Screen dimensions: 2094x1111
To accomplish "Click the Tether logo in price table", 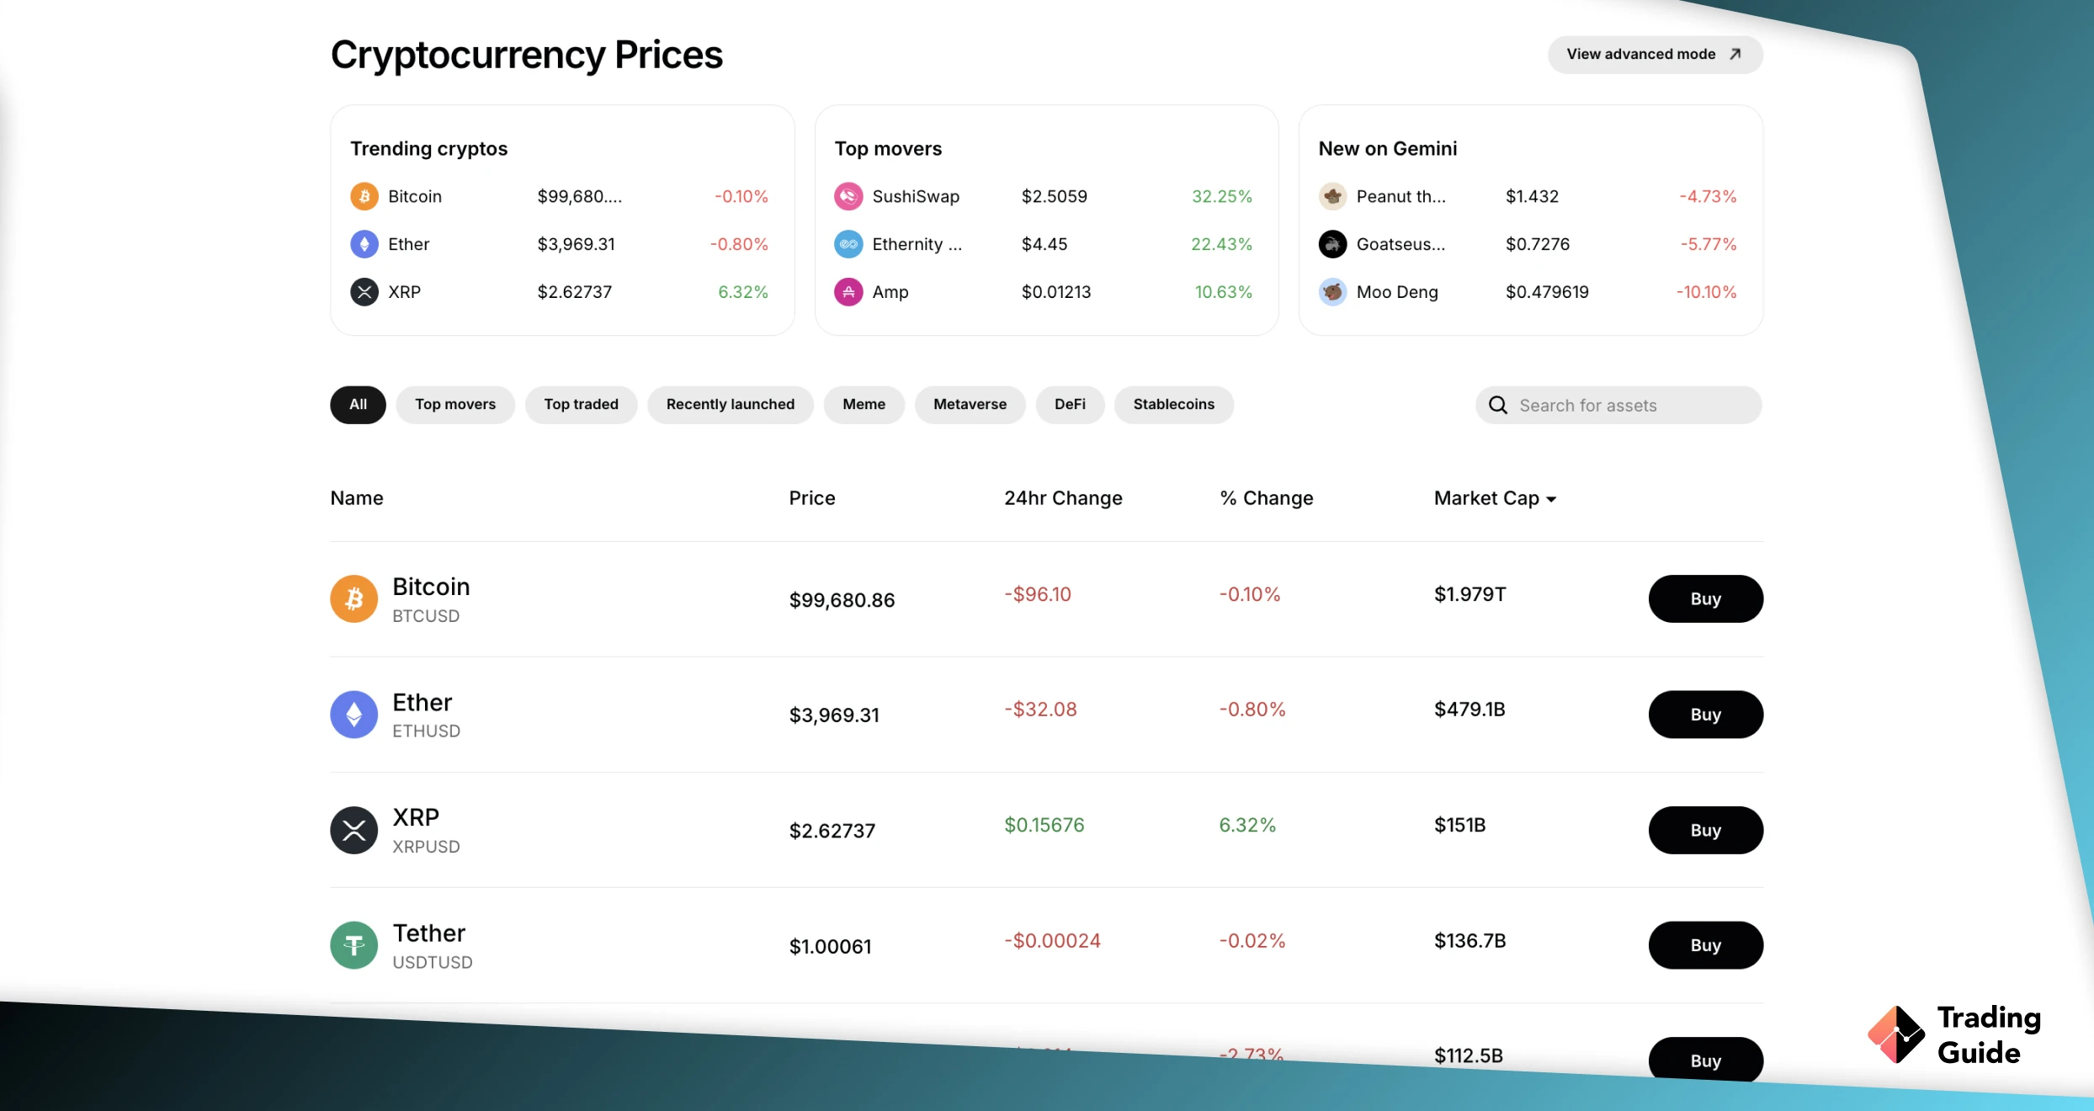I will click(354, 945).
